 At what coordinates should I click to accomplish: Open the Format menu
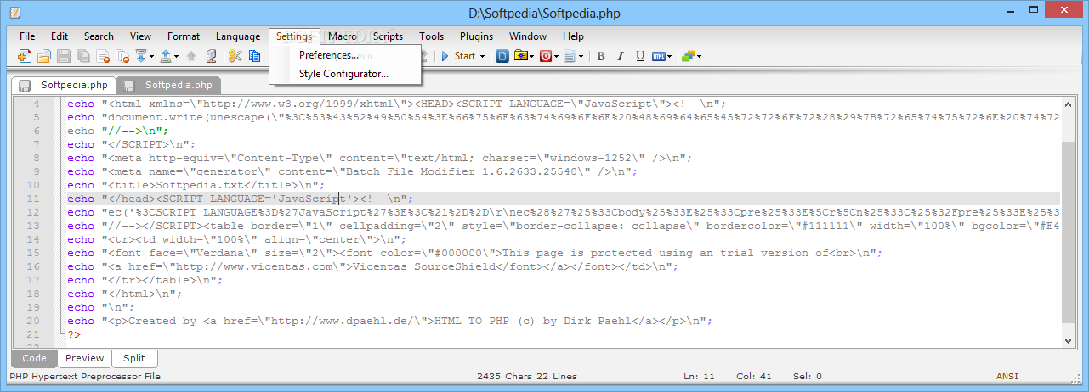[x=184, y=36]
